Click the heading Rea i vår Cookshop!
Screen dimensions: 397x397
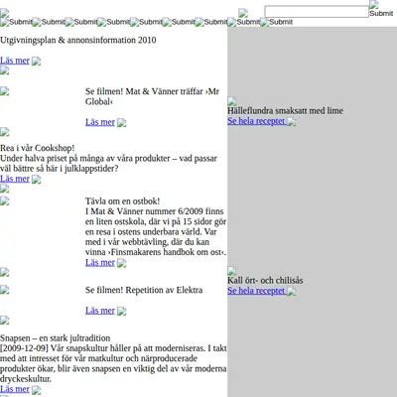(x=38, y=148)
